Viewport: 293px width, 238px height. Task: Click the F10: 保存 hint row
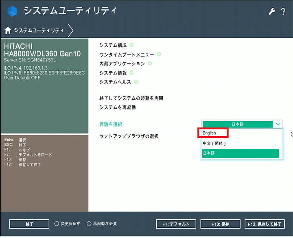point(15,159)
